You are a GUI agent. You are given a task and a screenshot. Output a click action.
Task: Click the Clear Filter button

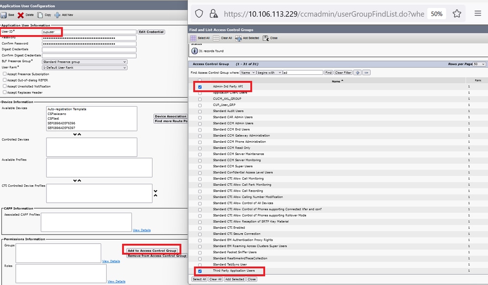(343, 72)
